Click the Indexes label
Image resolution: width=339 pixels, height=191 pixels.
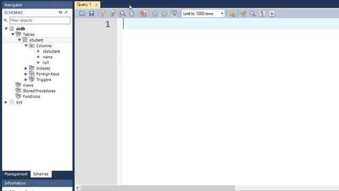pos(43,68)
